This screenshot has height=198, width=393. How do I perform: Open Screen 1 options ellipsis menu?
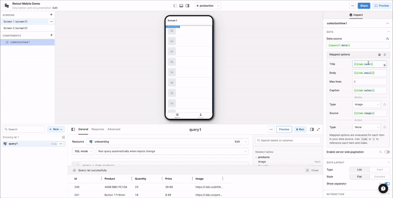pos(51,22)
